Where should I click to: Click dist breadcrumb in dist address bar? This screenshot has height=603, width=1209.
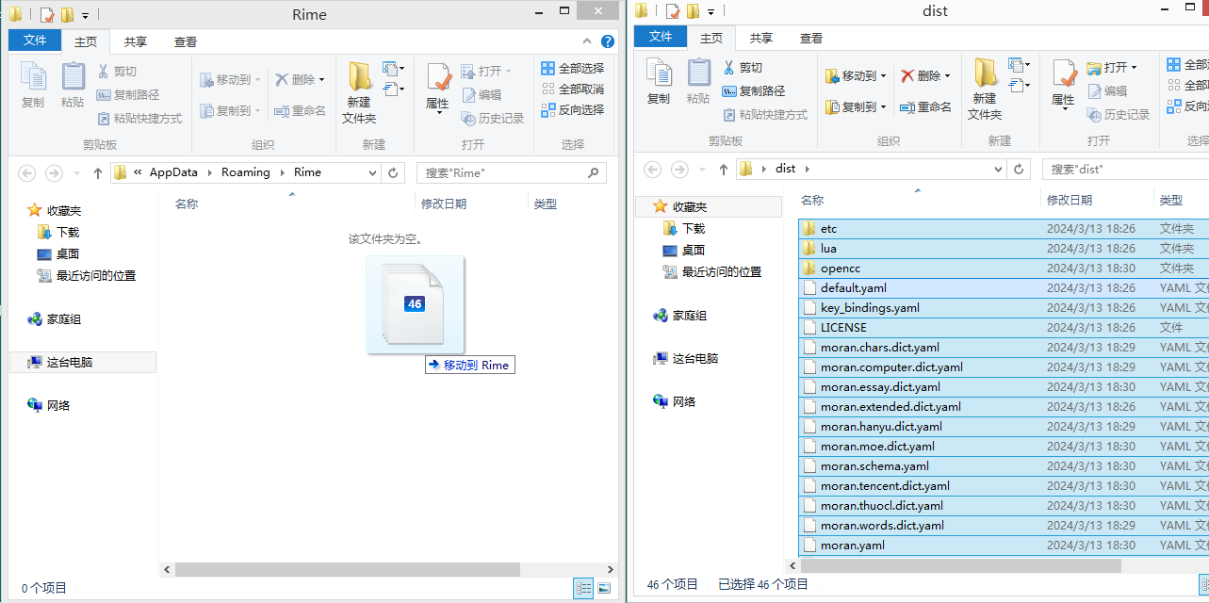click(x=785, y=169)
